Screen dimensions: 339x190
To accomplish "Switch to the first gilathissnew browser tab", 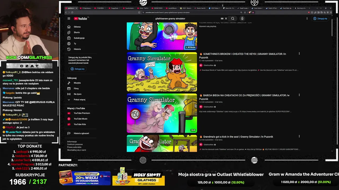I will pos(72,8).
